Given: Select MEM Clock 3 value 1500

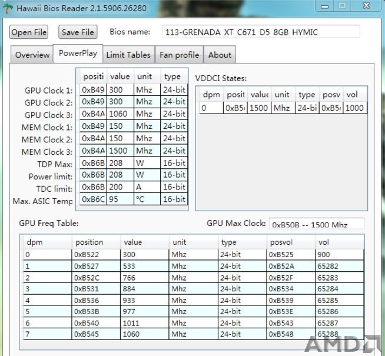Looking at the screenshot, I should click(x=120, y=151).
